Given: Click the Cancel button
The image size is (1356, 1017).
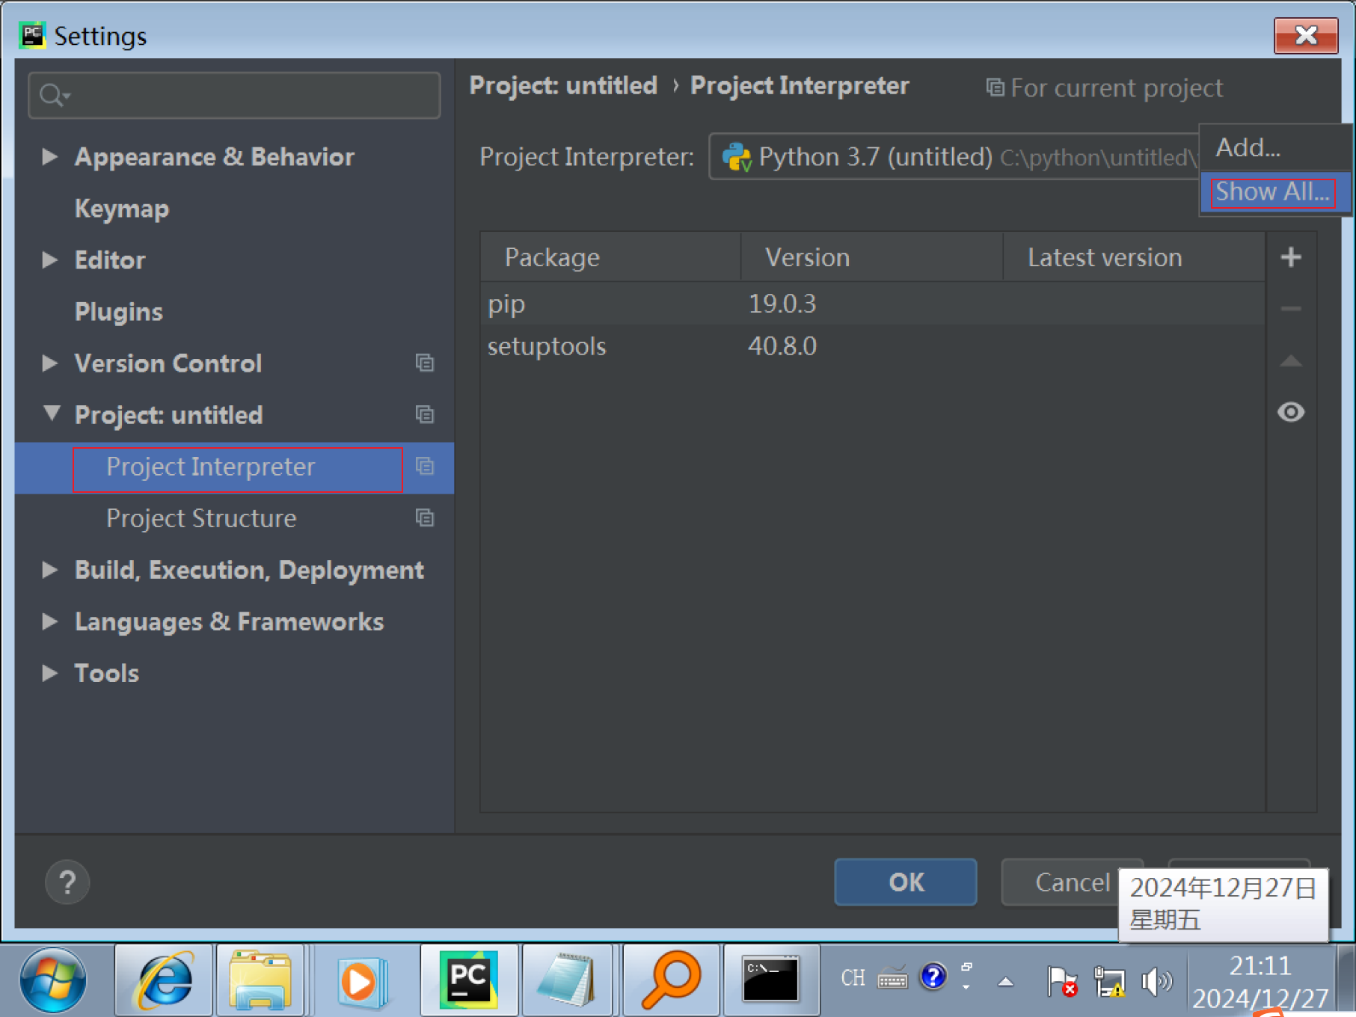Looking at the screenshot, I should pos(1073,882).
